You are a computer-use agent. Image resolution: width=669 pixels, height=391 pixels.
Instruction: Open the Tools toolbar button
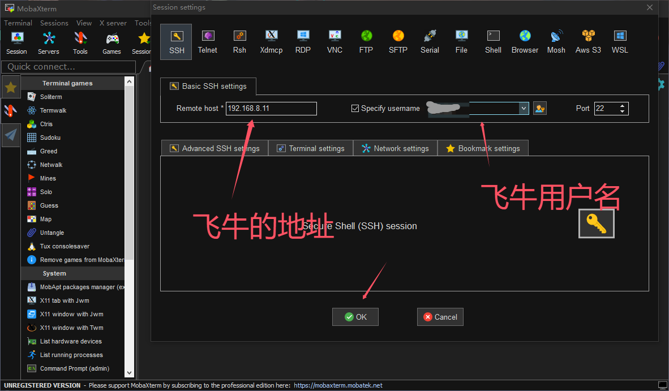(80, 43)
